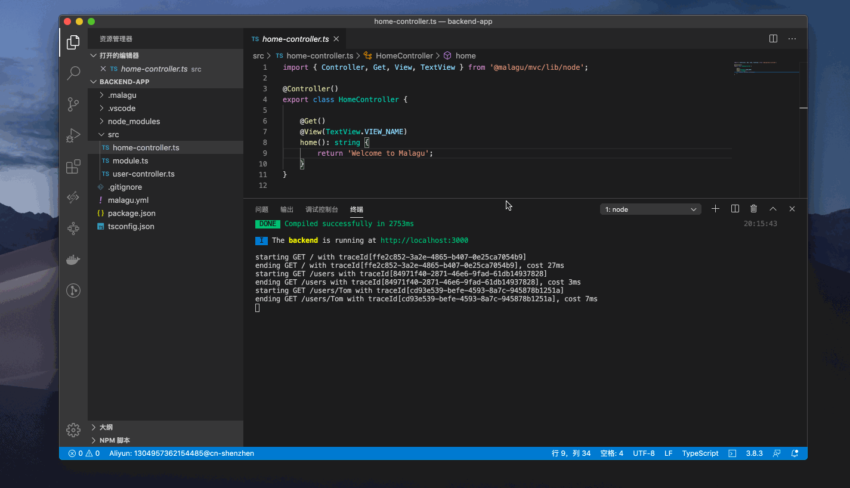Expand the NPM 脚本 section

(166, 440)
